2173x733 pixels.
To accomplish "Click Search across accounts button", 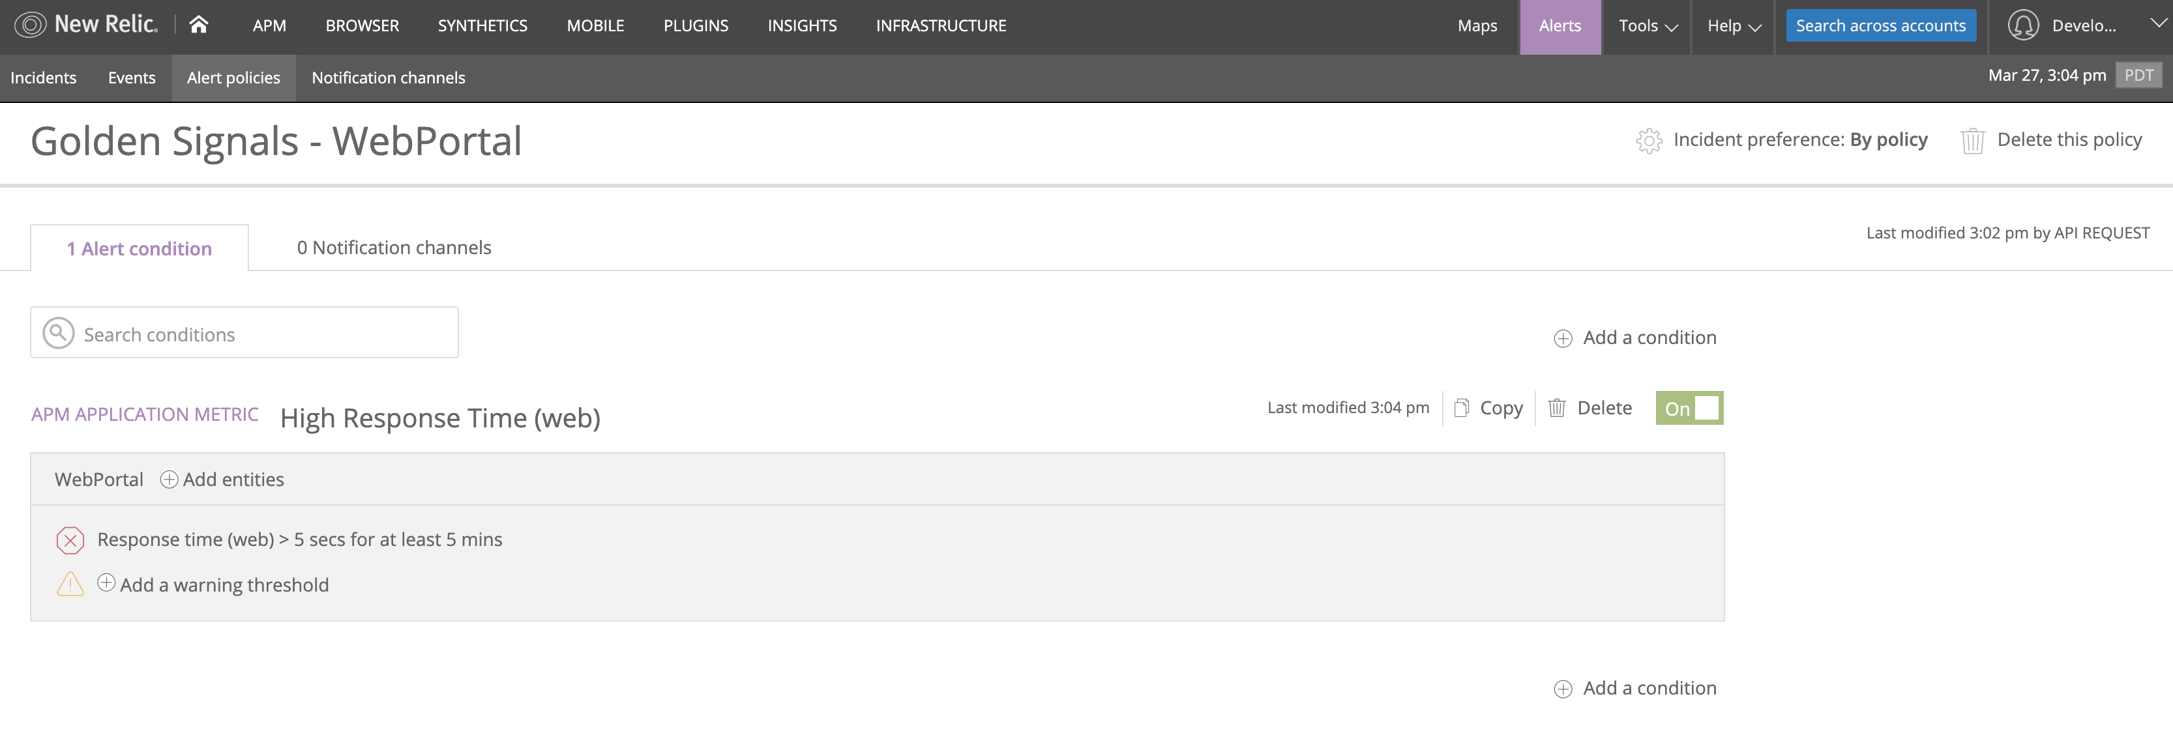I will [1880, 25].
